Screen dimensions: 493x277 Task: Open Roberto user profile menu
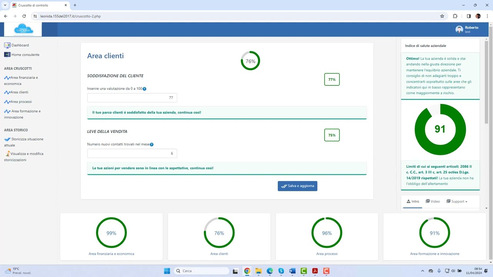467,30
